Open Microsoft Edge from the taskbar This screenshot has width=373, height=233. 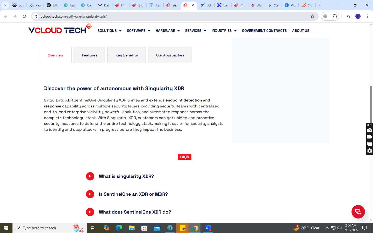point(119,228)
